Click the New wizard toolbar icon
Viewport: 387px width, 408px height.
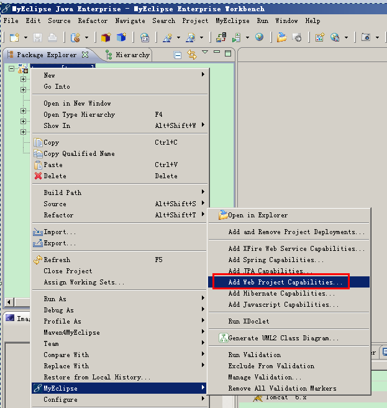click(x=14, y=38)
